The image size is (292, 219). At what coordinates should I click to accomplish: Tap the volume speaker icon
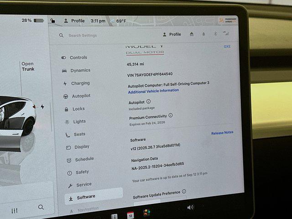pos(190,207)
